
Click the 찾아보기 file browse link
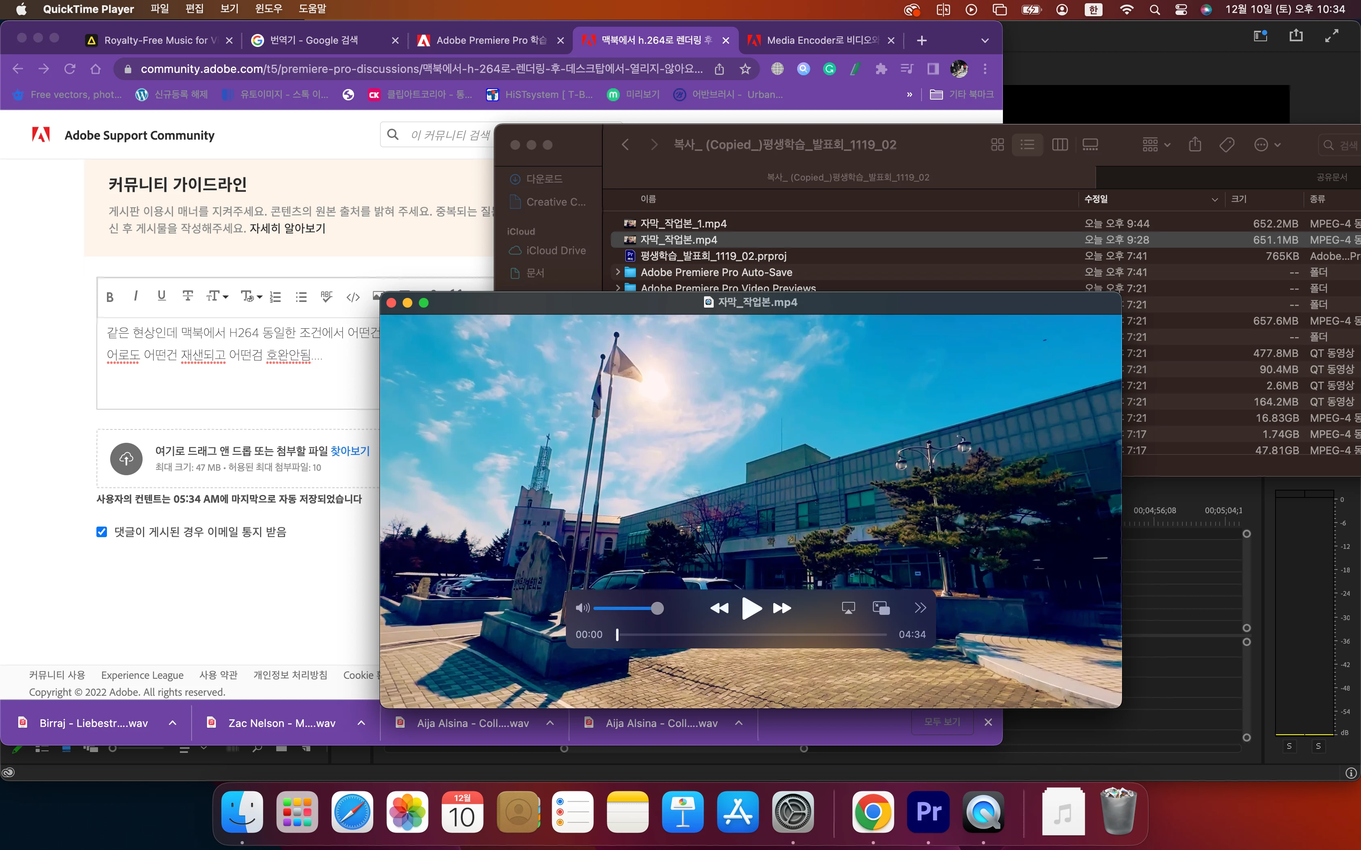click(x=350, y=451)
